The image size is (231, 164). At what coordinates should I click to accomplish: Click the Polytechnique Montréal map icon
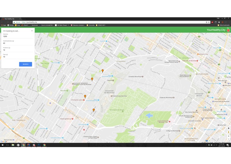(111, 96)
